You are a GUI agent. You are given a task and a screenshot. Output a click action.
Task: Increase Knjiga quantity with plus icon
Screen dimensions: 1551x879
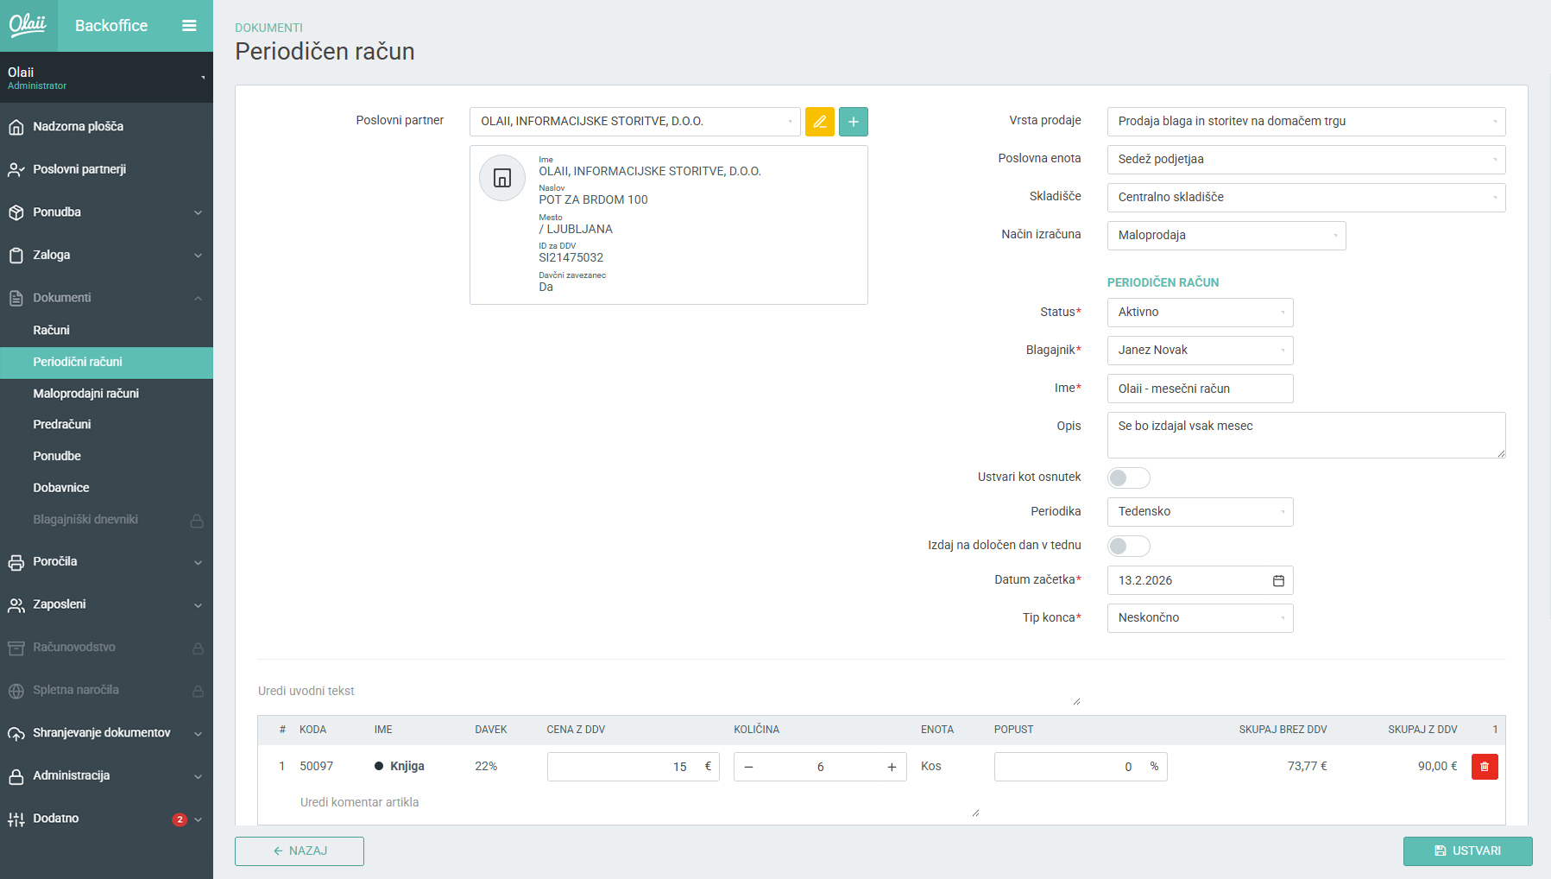tap(892, 768)
